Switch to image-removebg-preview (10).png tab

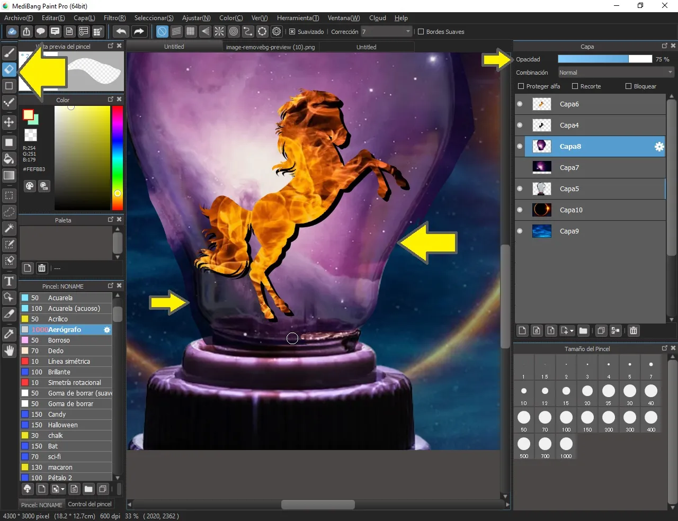click(x=270, y=47)
